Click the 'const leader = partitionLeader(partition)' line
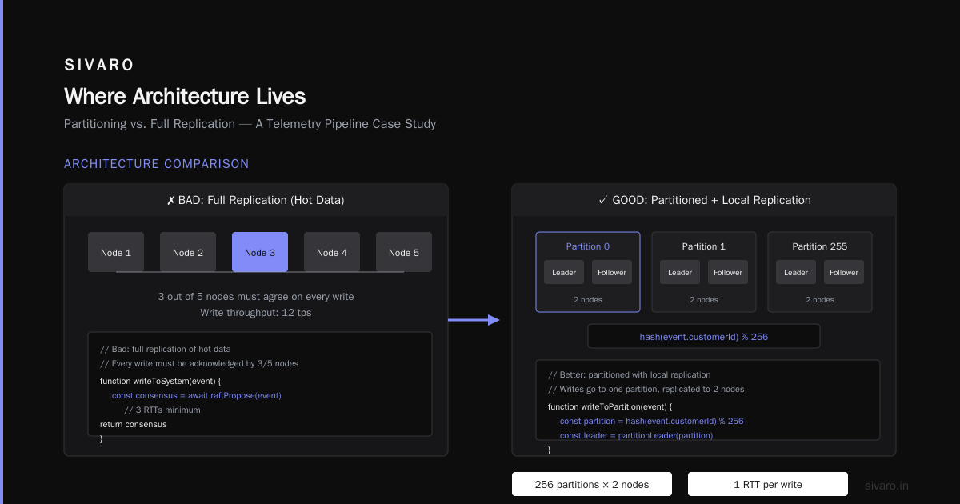 tap(637, 435)
